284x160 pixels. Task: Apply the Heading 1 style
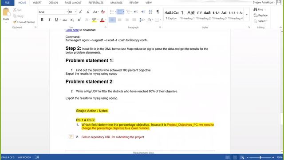coord(187,15)
